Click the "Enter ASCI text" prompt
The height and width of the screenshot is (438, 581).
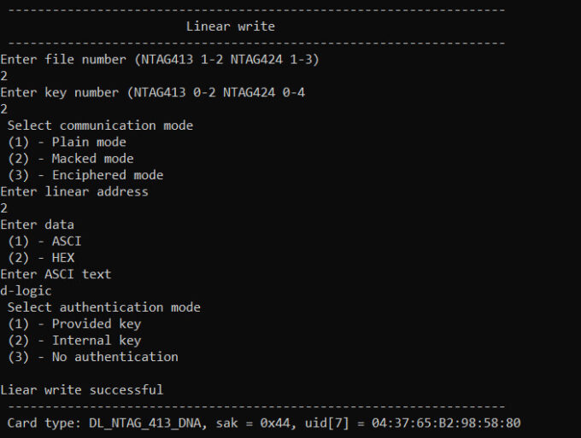pos(56,274)
